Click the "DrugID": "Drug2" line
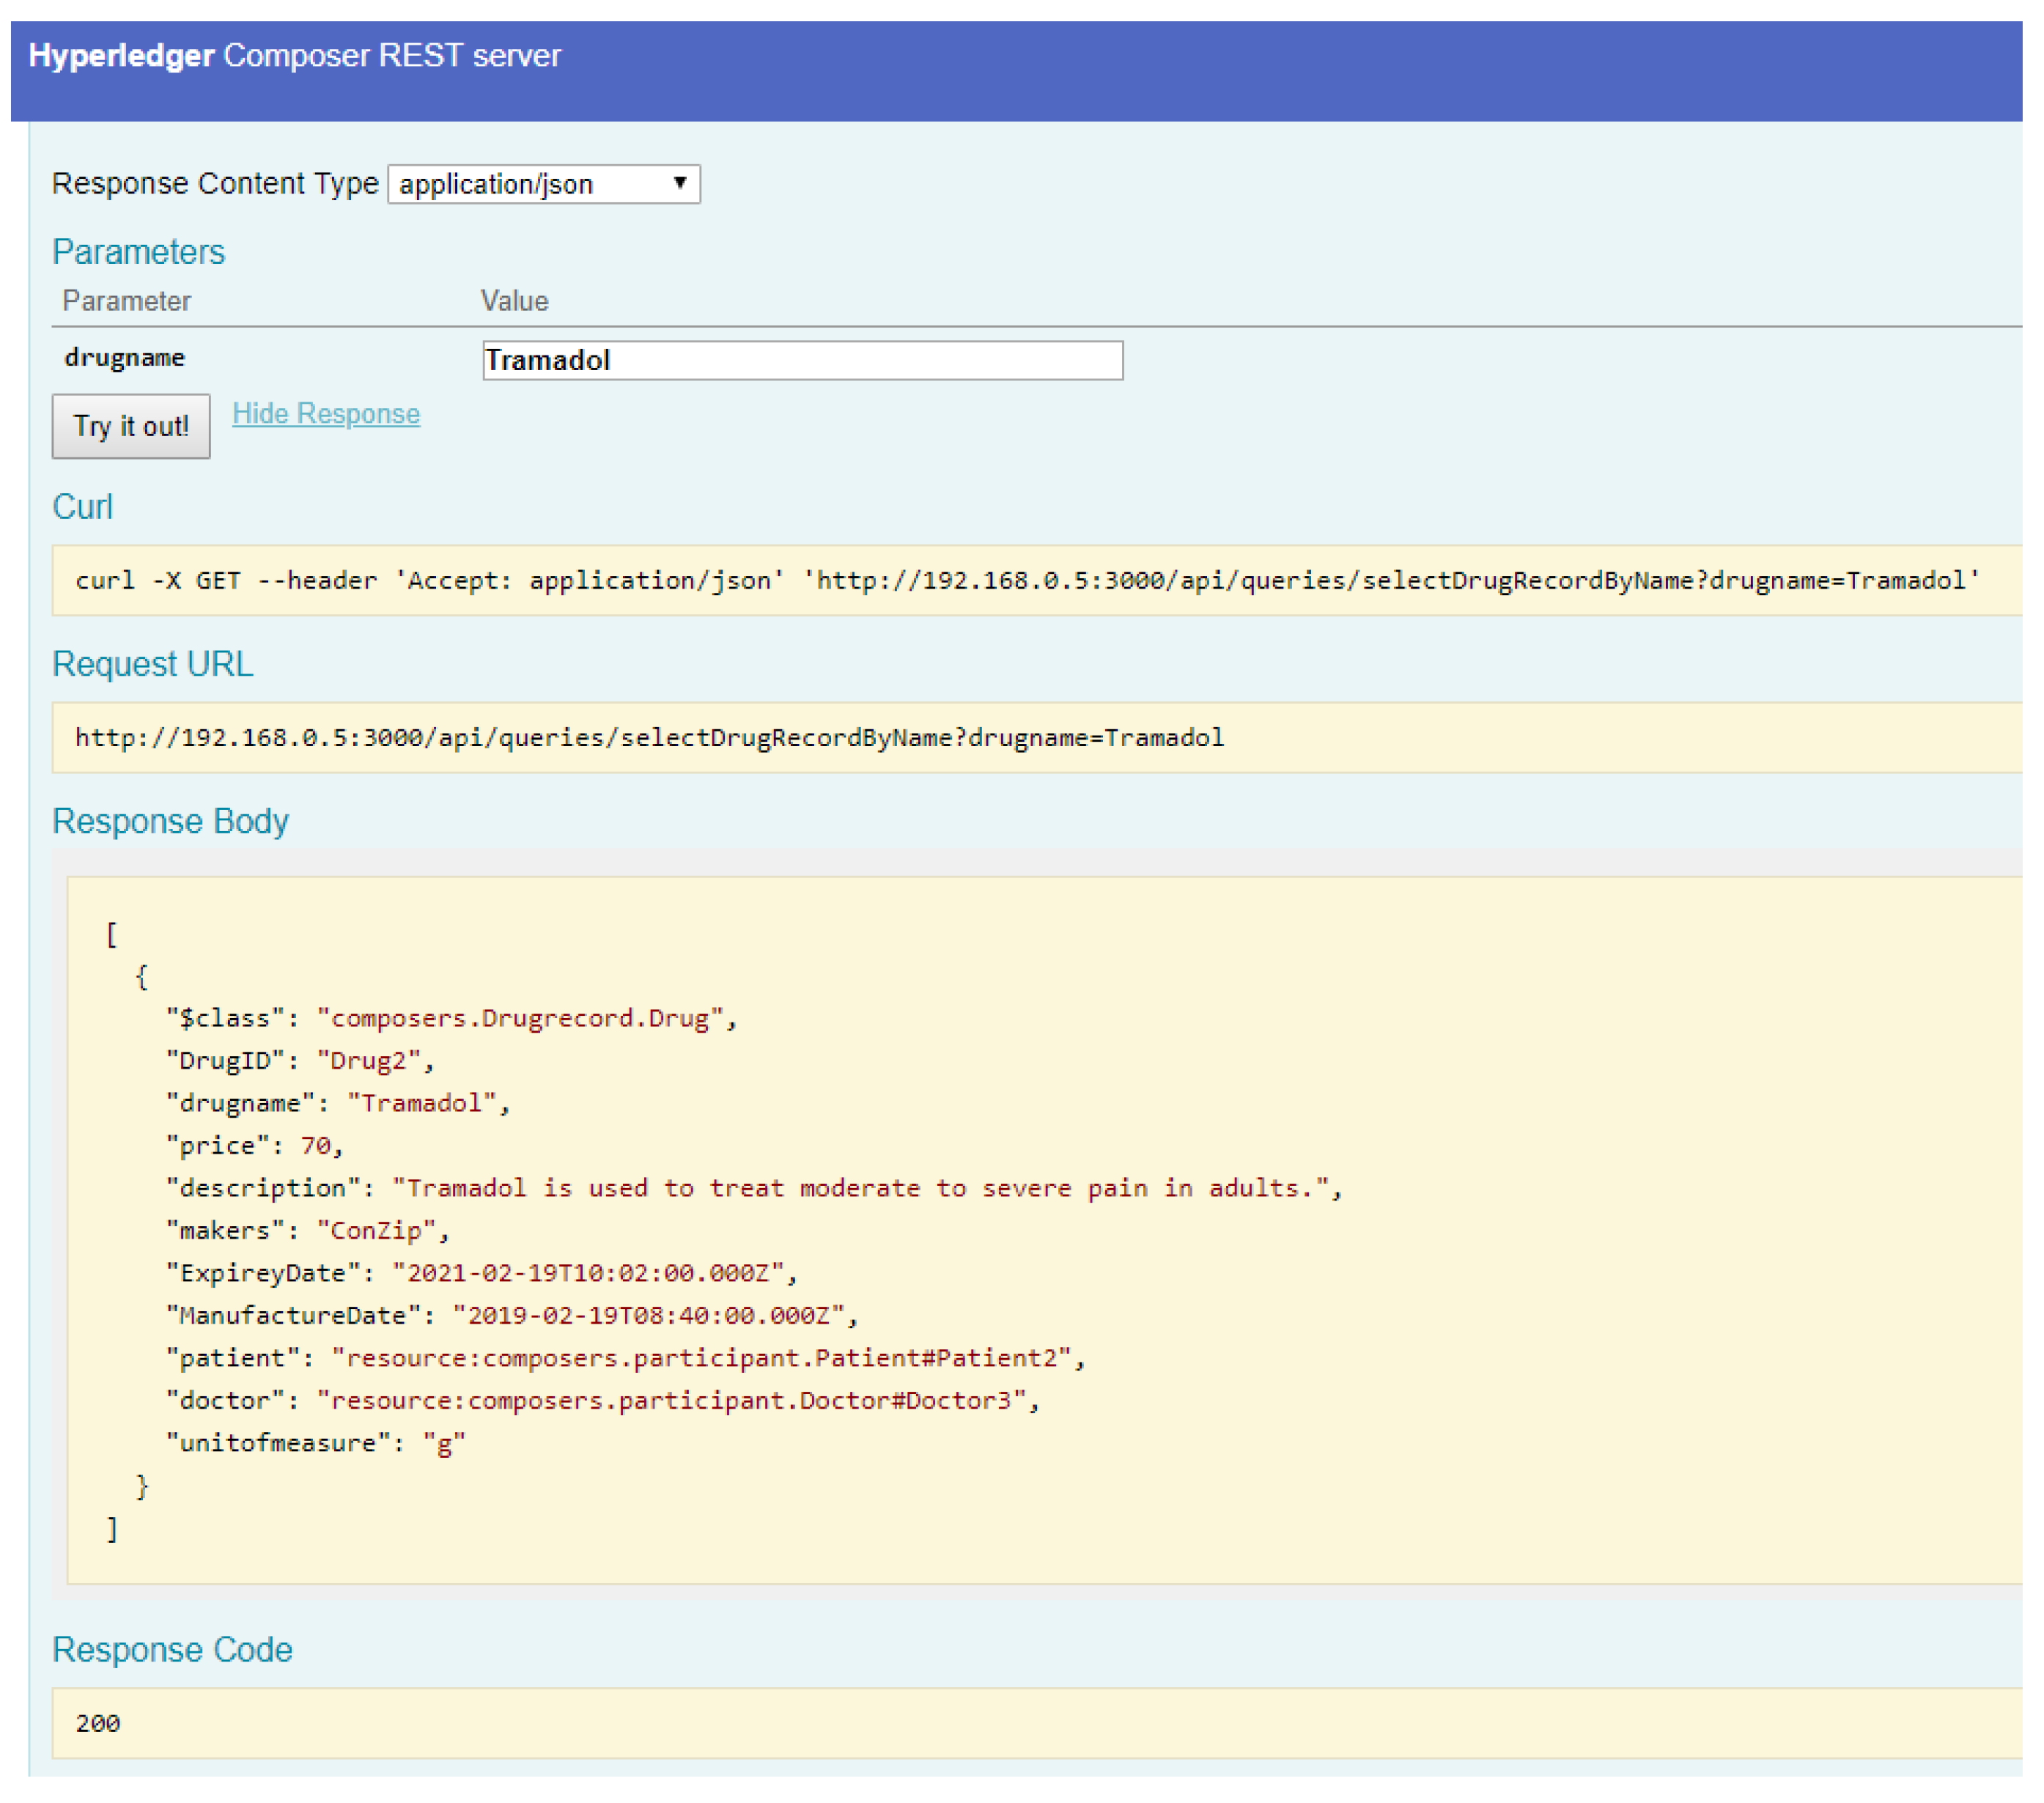 [x=301, y=1060]
